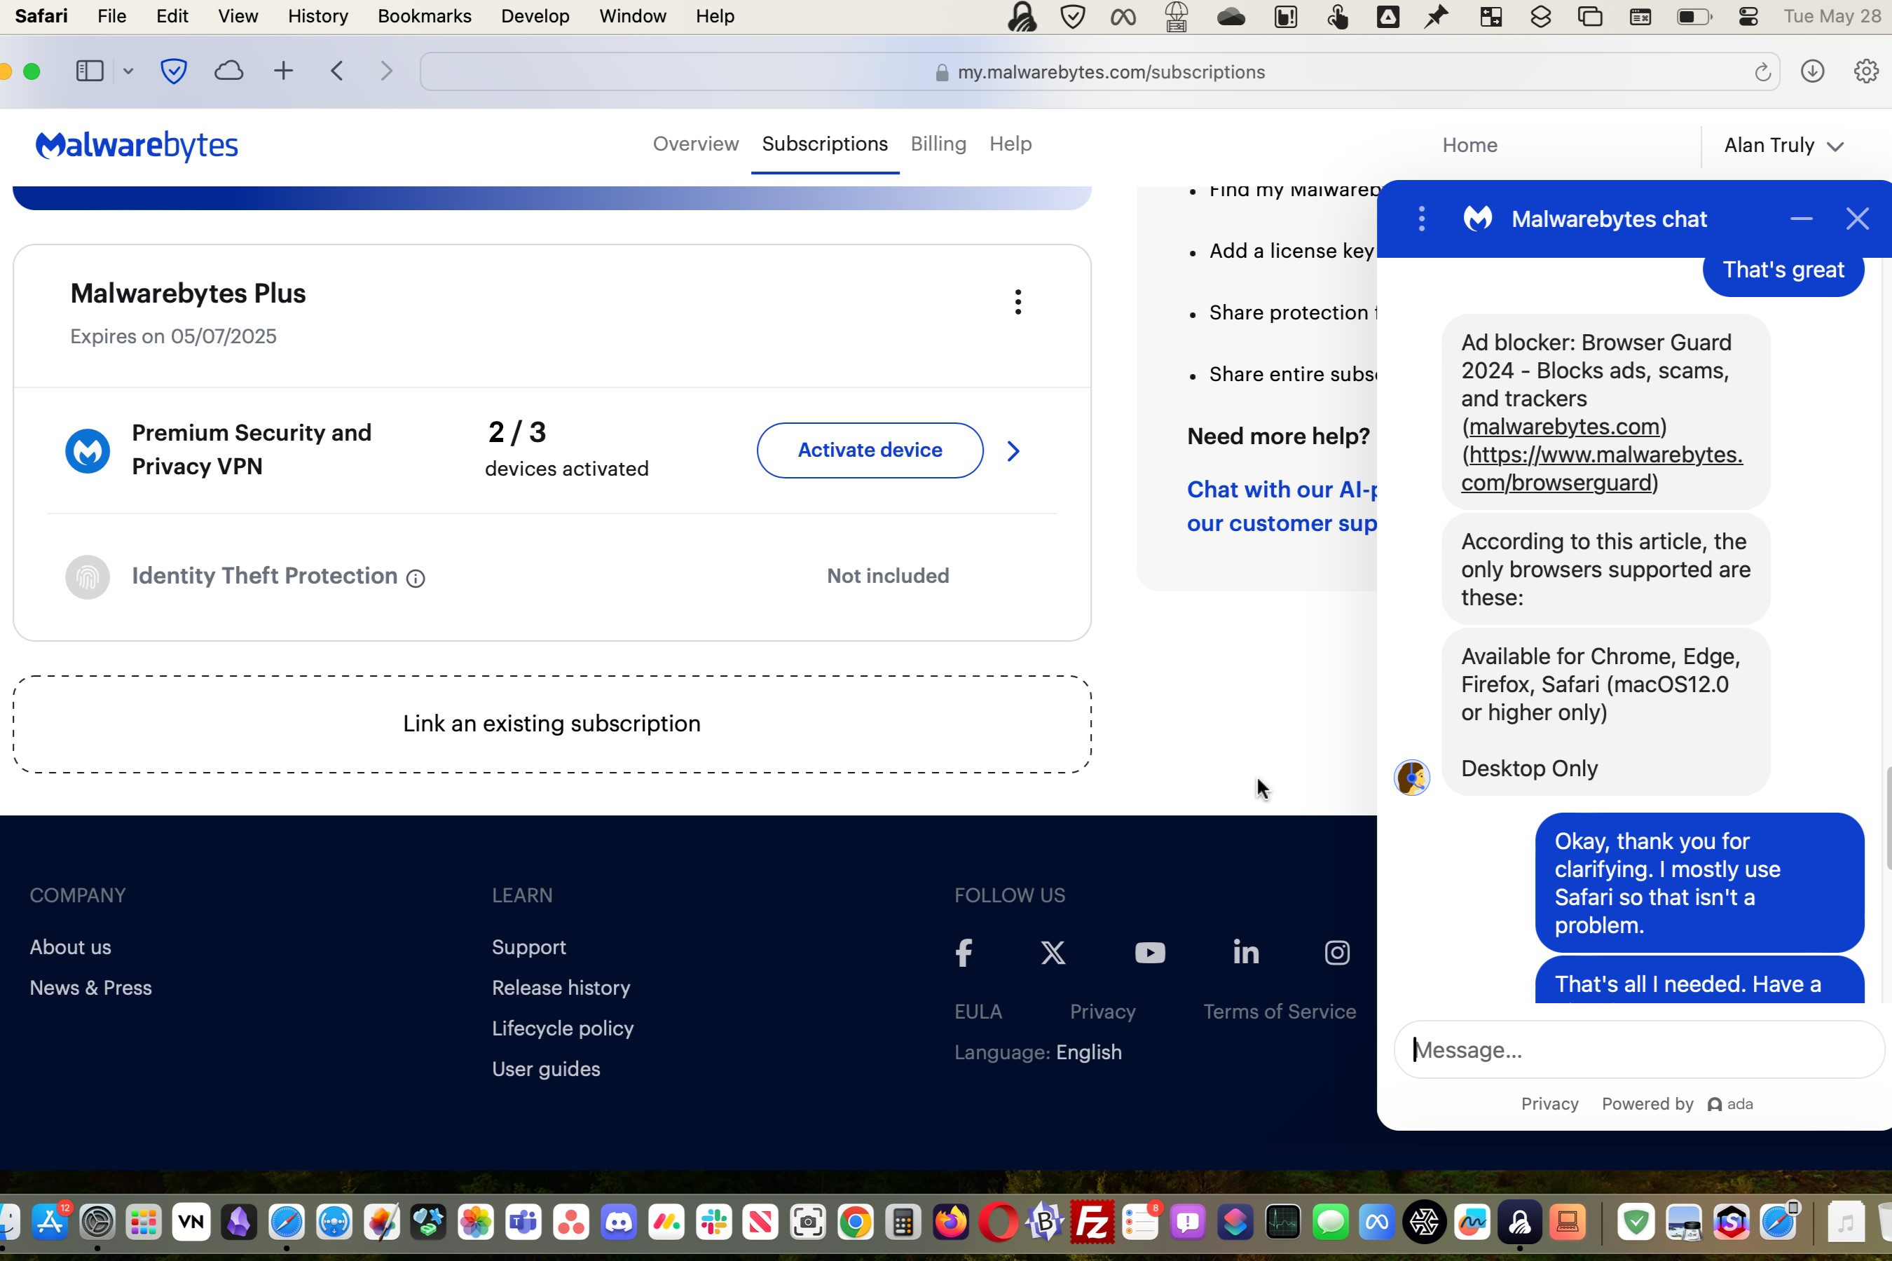
Task: Expand the subscription device arrow
Action: 1013,449
